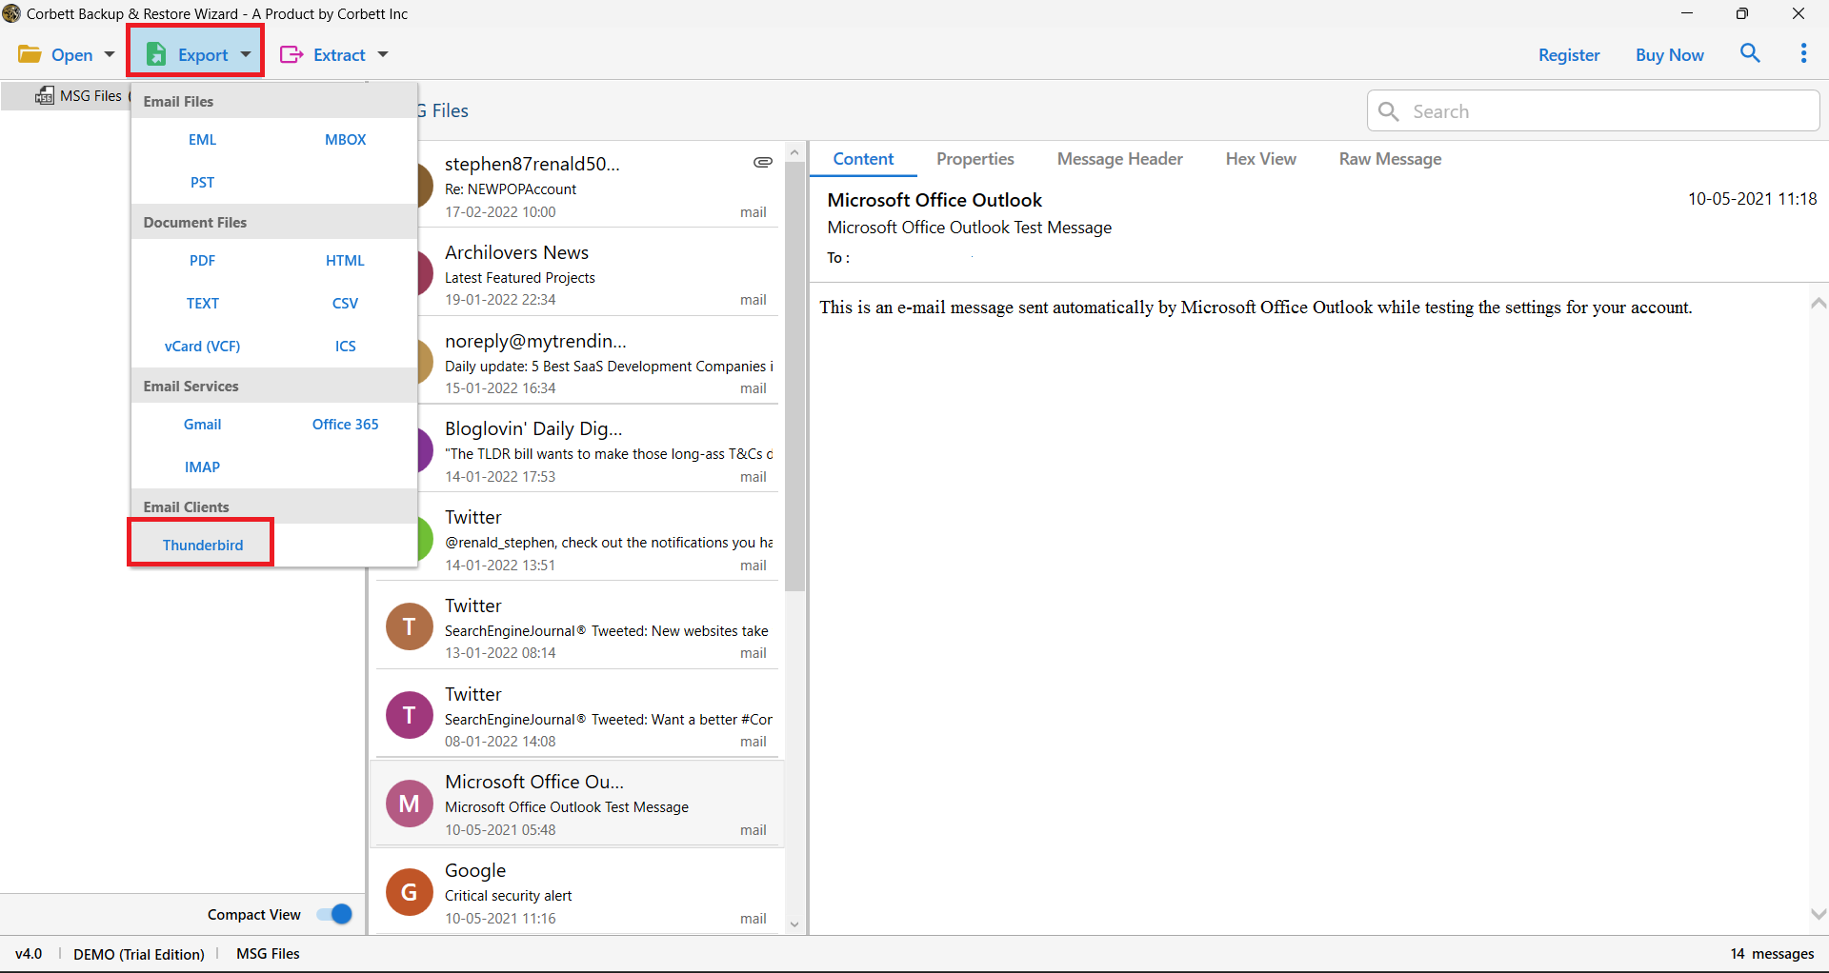
Task: Click the MSG Files label in status bar
Action: click(x=268, y=954)
